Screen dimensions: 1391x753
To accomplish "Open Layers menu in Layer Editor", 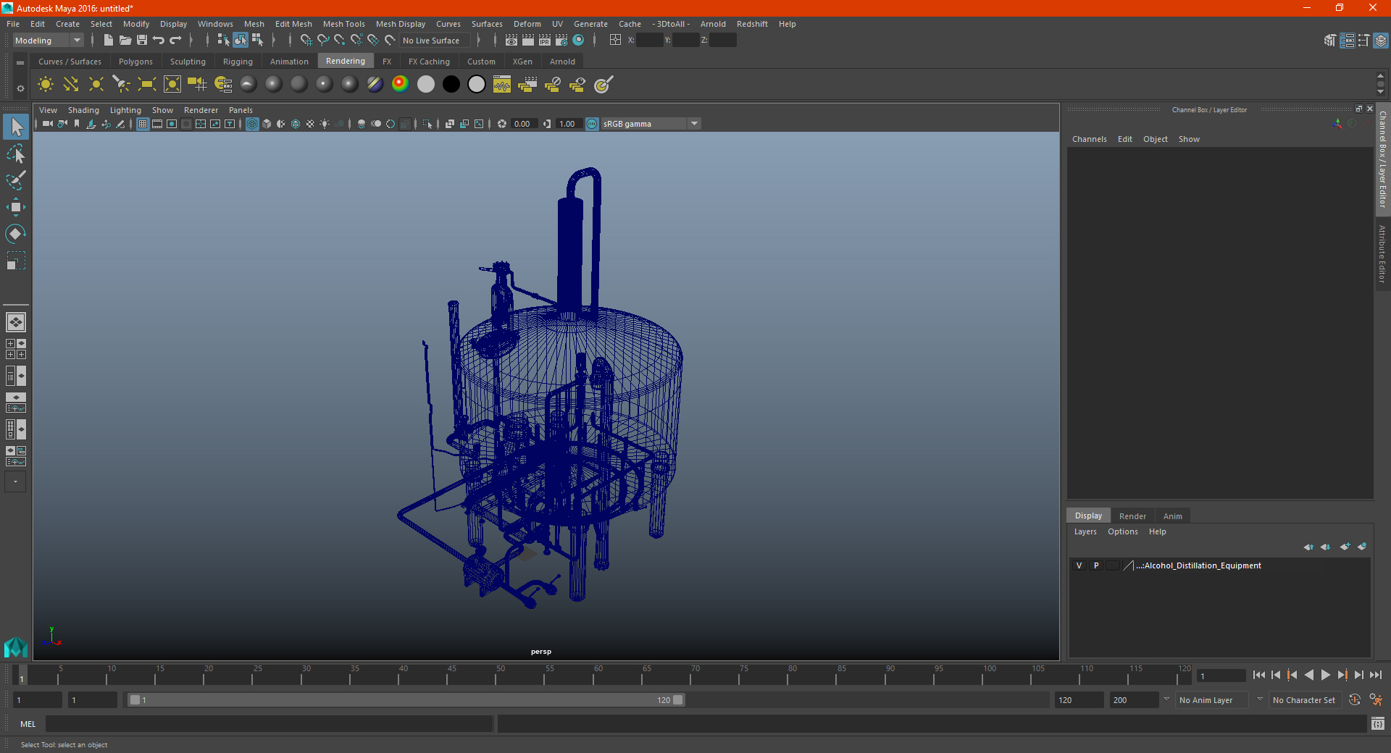I will (1085, 531).
